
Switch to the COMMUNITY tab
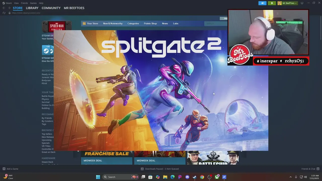click(51, 8)
